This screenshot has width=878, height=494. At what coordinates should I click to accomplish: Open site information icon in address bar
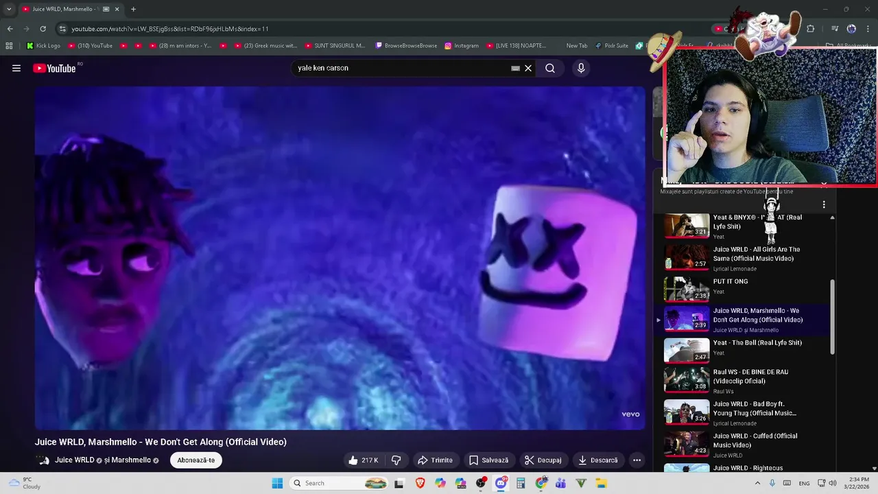[62, 29]
